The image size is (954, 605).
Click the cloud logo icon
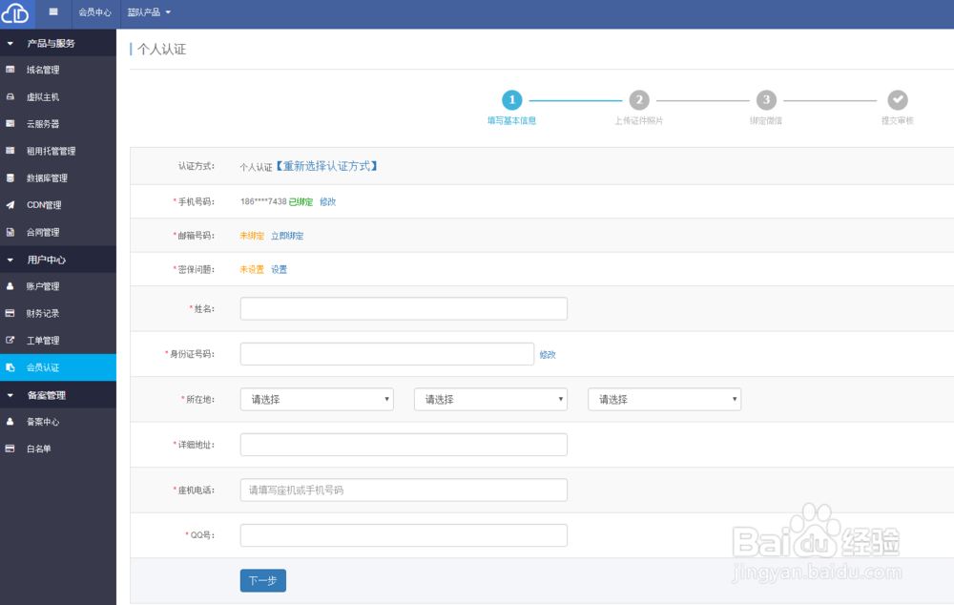(x=15, y=12)
